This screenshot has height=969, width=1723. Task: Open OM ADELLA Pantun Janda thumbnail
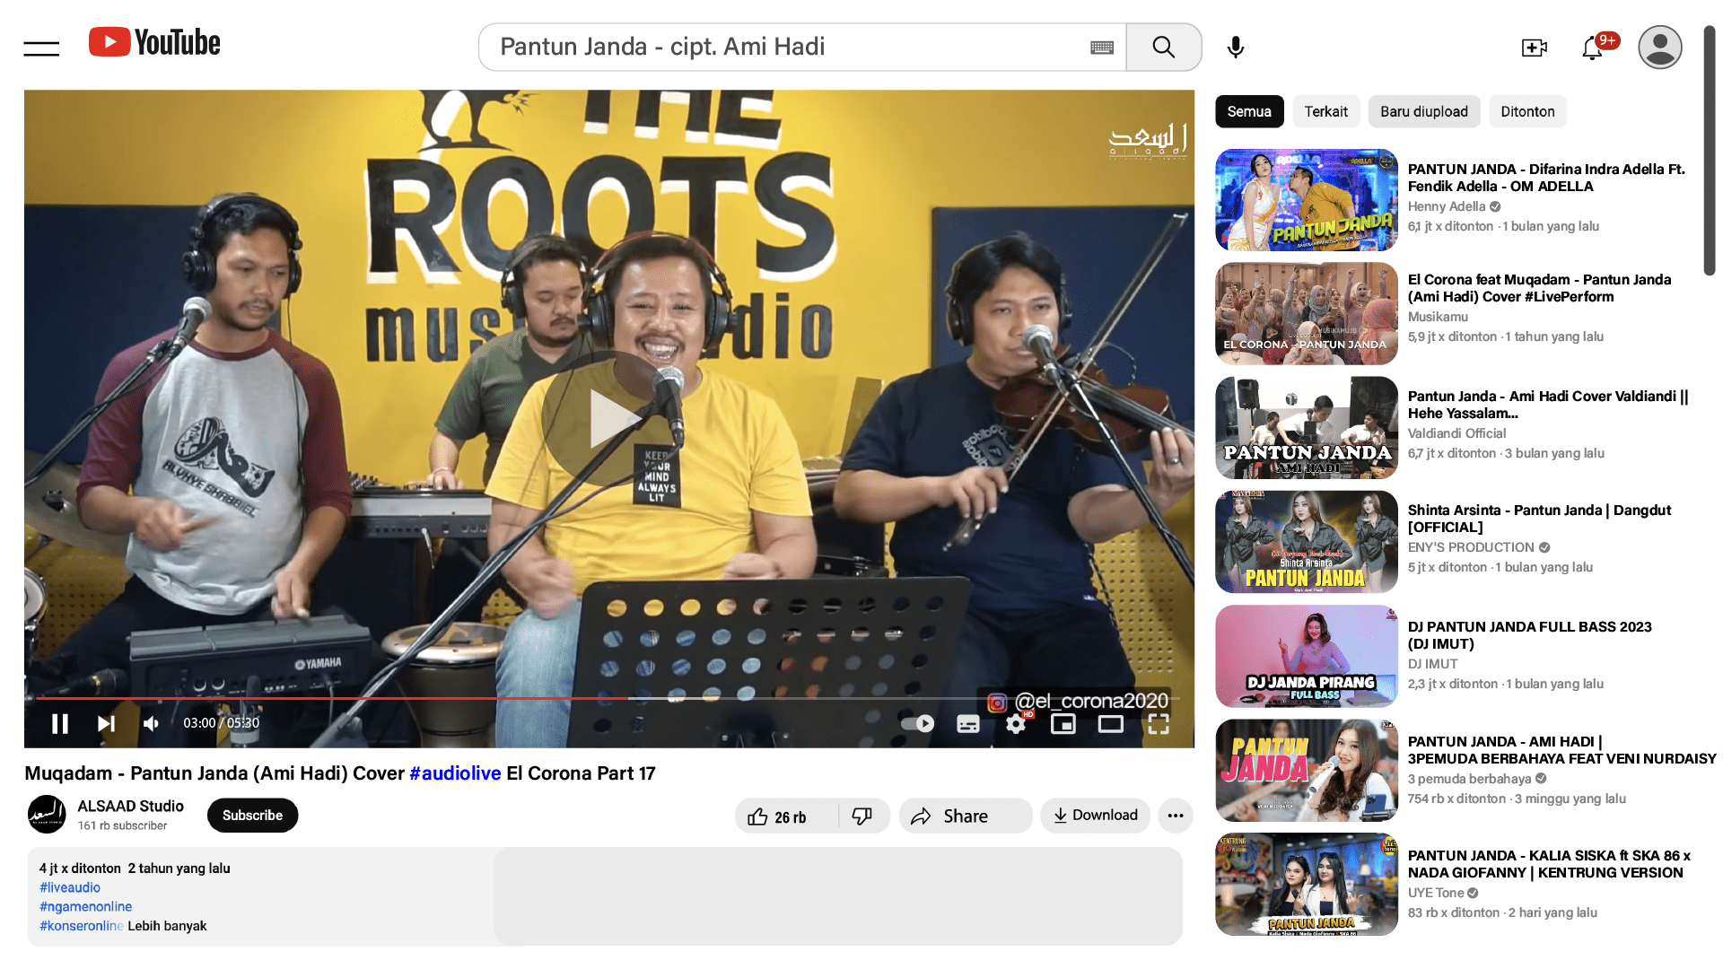(x=1307, y=200)
